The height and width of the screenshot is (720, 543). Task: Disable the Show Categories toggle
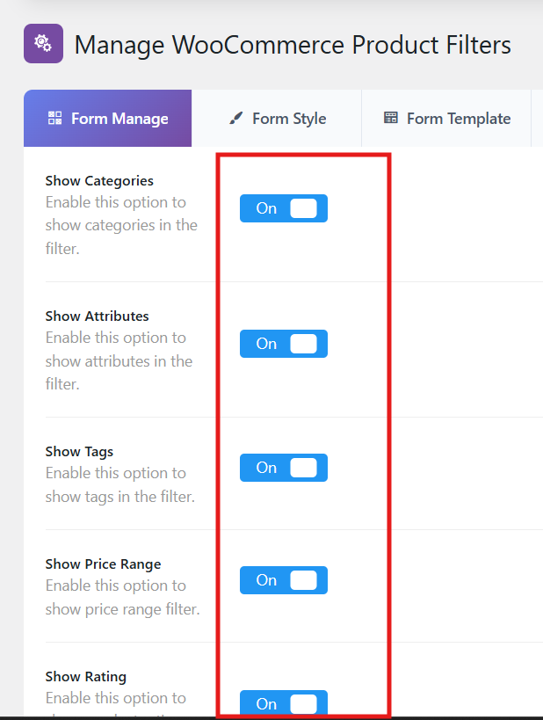click(284, 208)
